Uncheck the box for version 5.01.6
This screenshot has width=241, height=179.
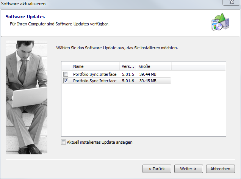pos(66,81)
